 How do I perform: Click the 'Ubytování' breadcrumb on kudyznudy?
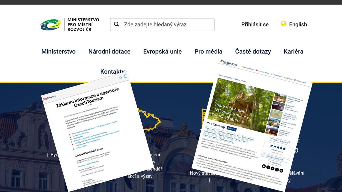[x=237, y=80]
